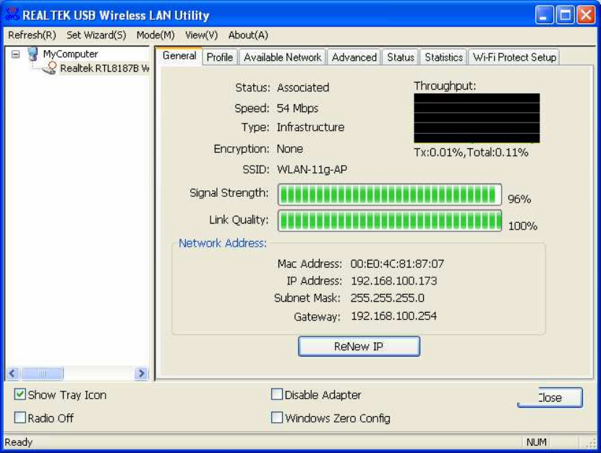The image size is (601, 453).
Task: Click the tree scrollbar left arrow
Action: click(x=12, y=373)
